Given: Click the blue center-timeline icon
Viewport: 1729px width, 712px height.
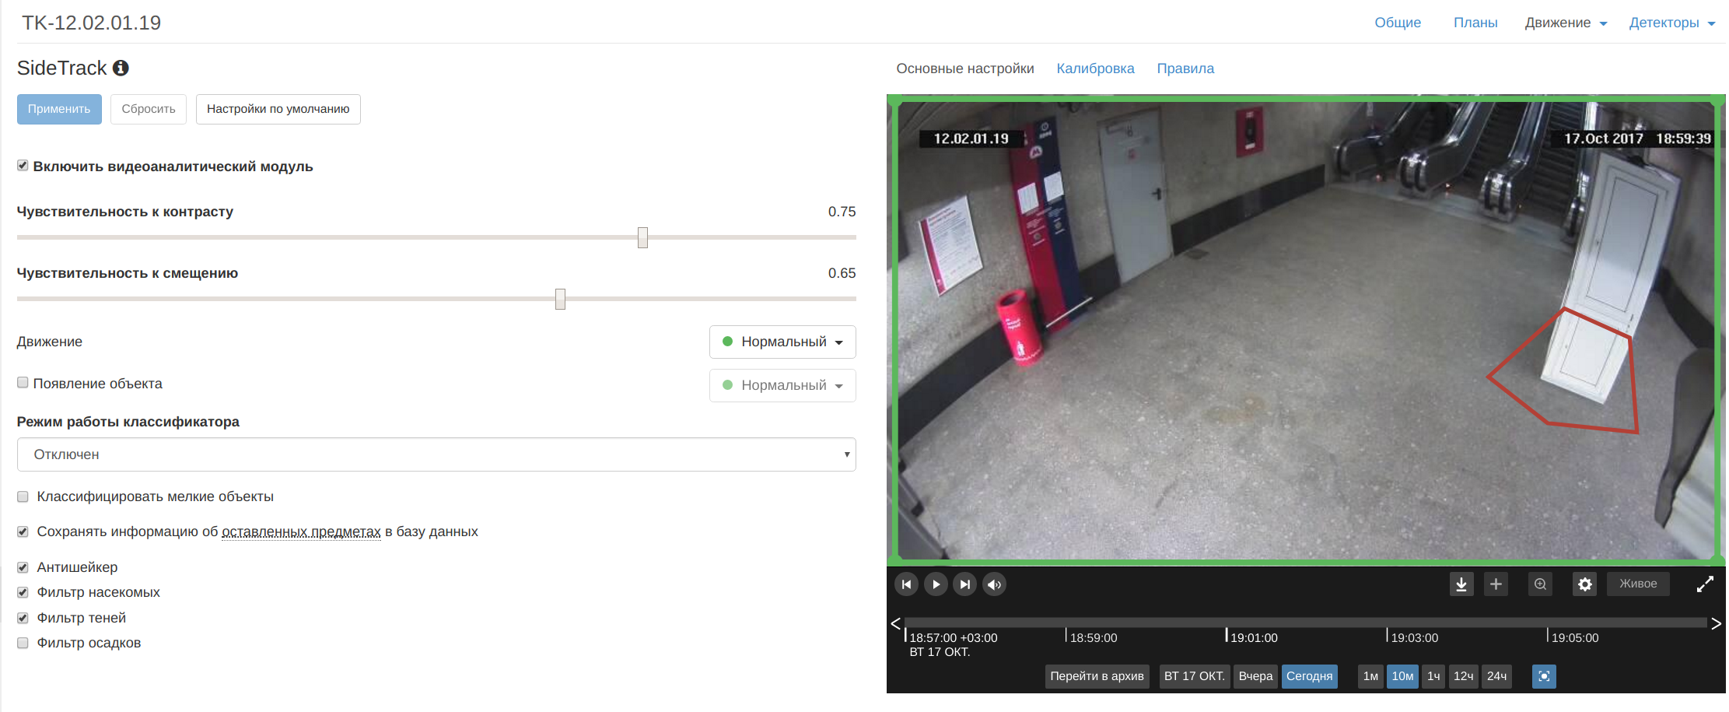Looking at the screenshot, I should pyautogui.click(x=1544, y=676).
